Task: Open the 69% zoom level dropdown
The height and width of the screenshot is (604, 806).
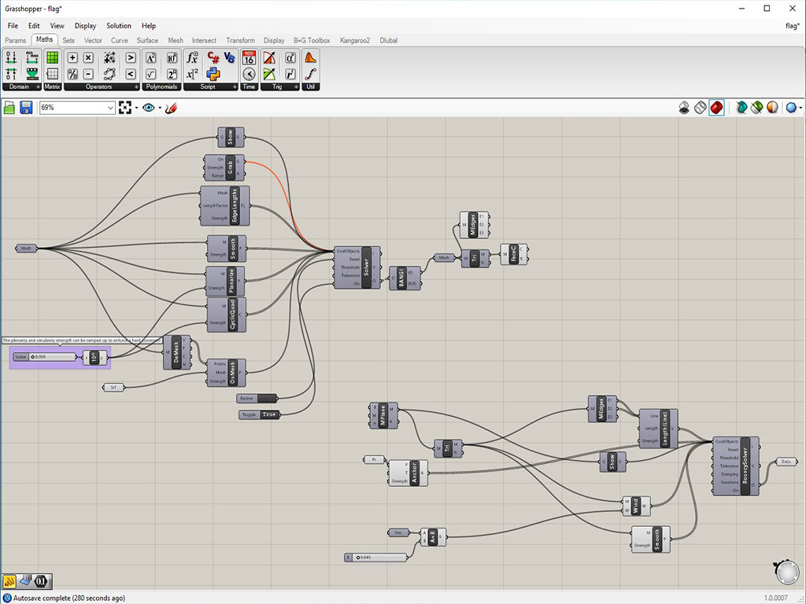Action: (109, 108)
